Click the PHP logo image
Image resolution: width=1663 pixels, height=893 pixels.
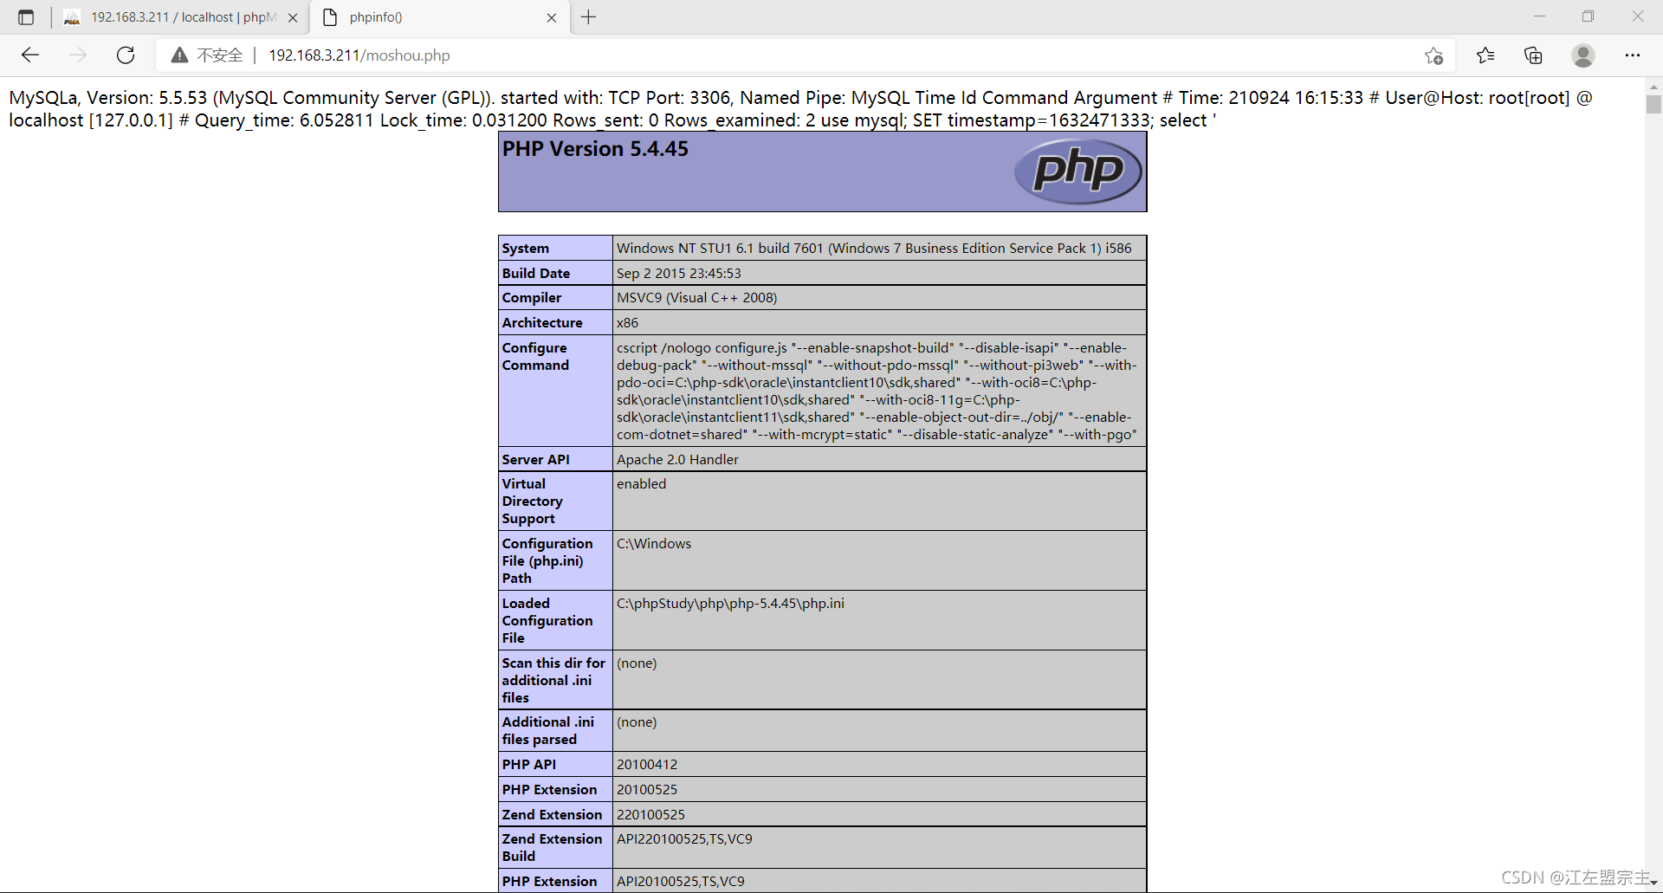coord(1078,171)
